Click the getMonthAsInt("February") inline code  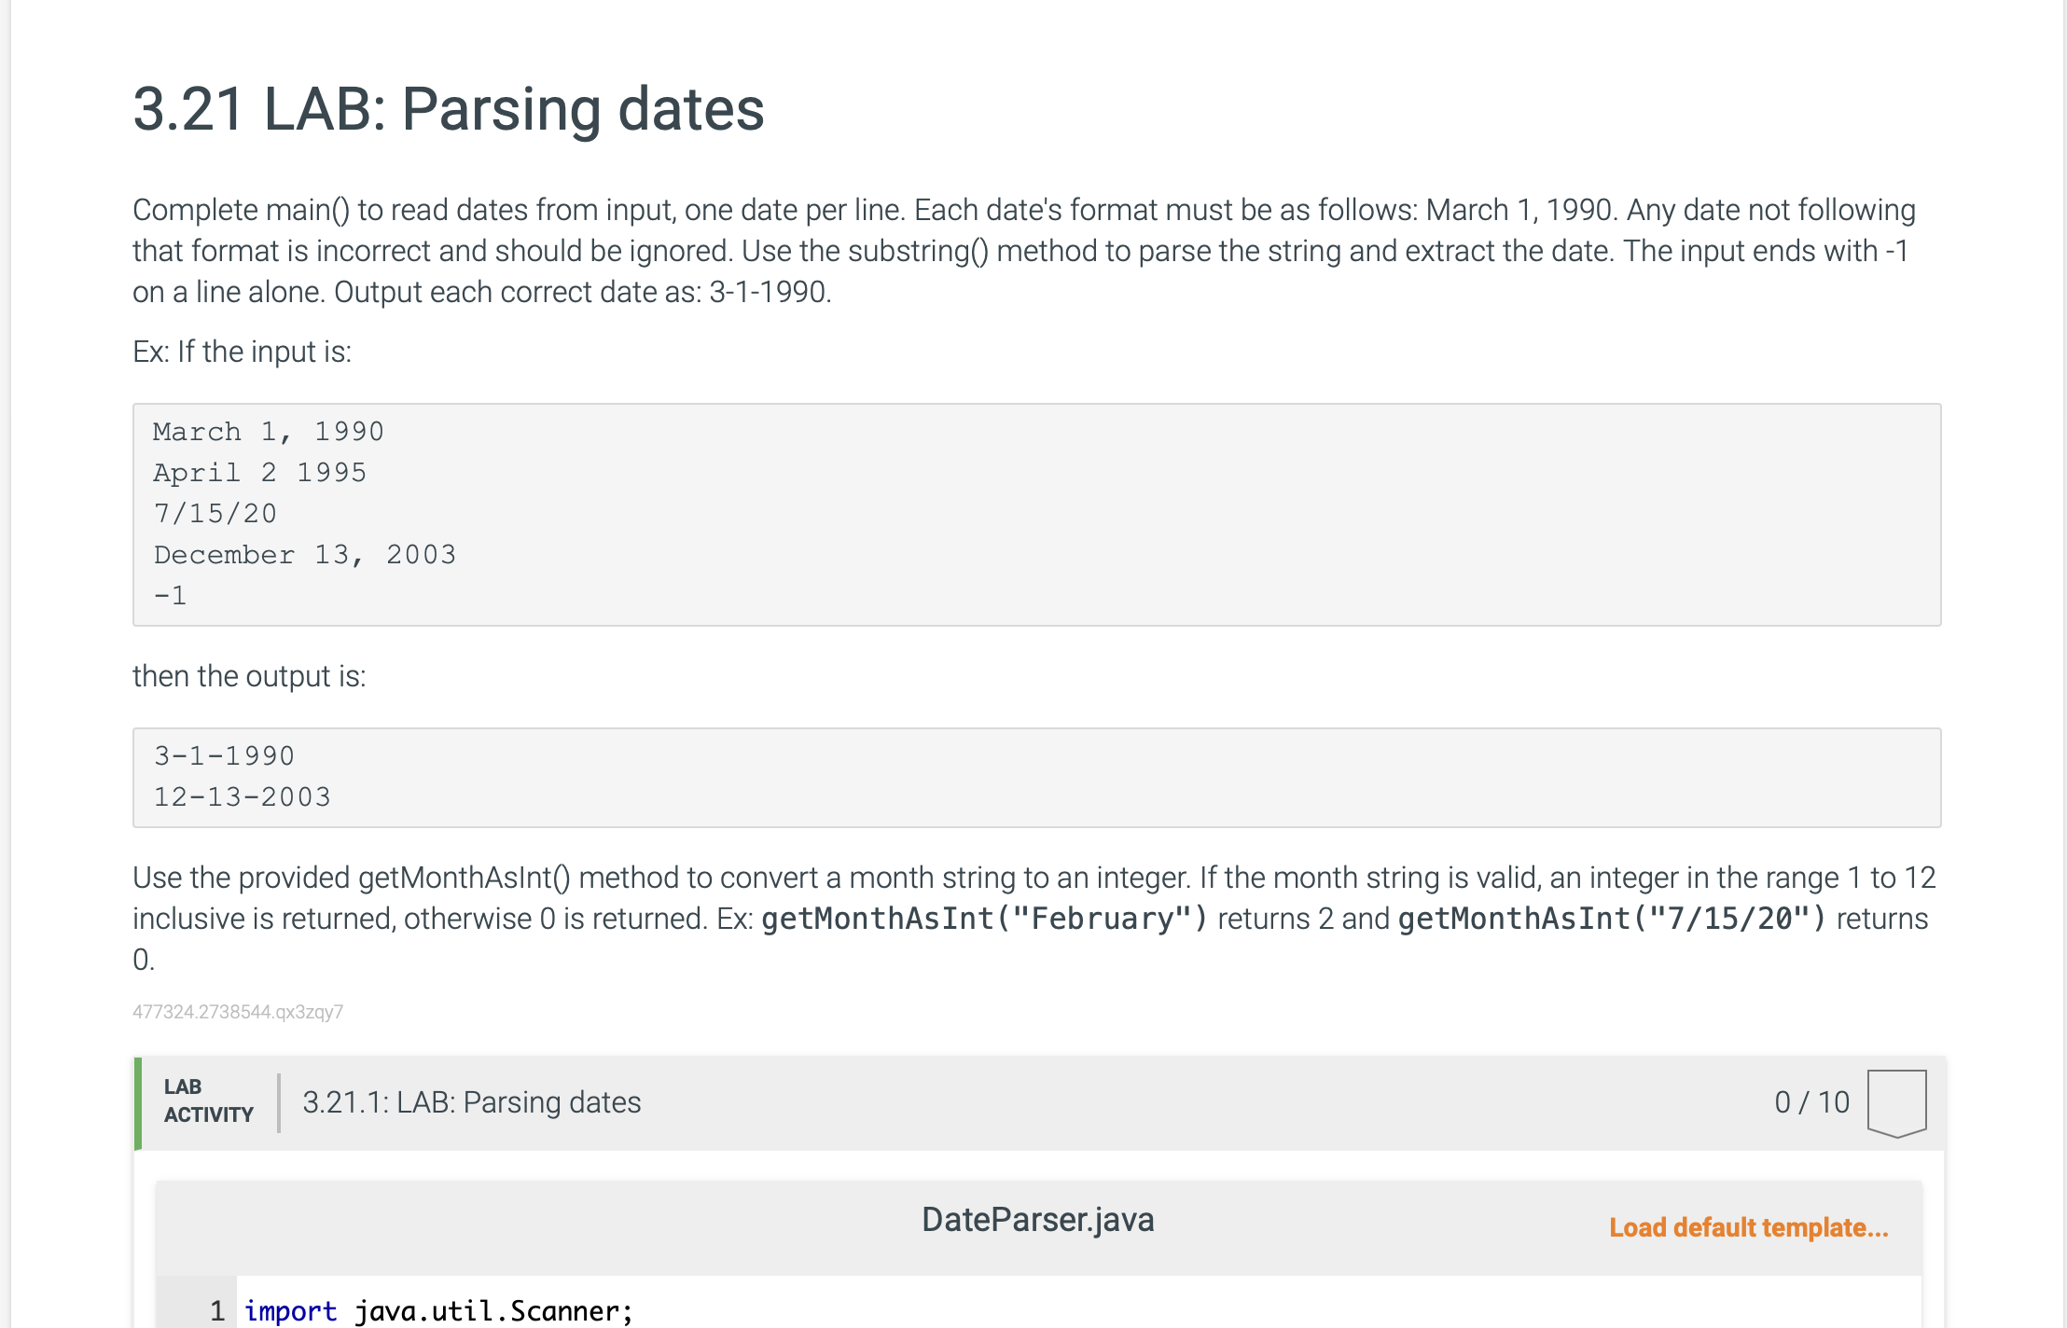pos(984,919)
